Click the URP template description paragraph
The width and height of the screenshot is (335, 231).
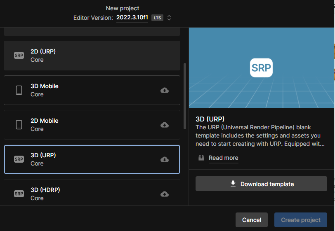click(260, 135)
